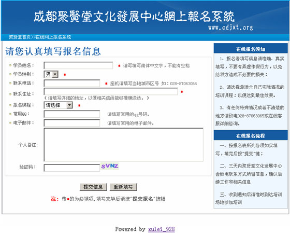Viewport: 290px width, 234px height.
Task: Click the 常用QQ input field
Action: point(72,114)
